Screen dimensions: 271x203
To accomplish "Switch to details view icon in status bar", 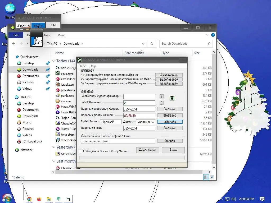I will pos(206,177).
